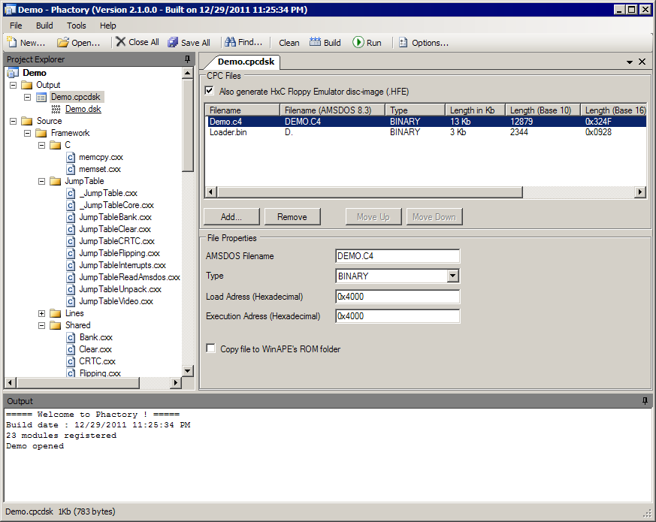
Task: Close the Demo.cpcdsk document tab
Action: coord(642,62)
